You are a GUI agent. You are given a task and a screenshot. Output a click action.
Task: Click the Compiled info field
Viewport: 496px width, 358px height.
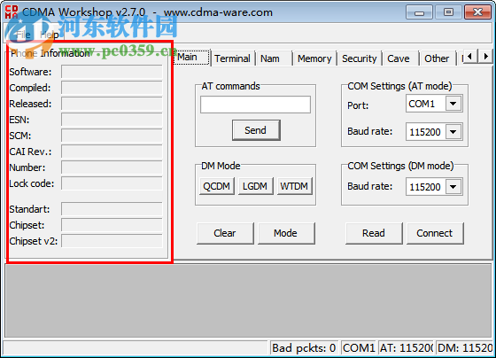click(x=112, y=88)
